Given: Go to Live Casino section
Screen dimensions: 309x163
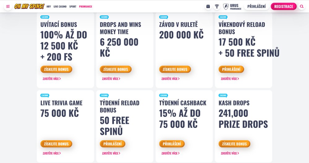Looking at the screenshot, I should pos(60,6).
